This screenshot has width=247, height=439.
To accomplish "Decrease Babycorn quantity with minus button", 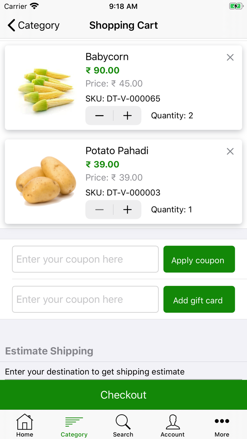I will 100,116.
